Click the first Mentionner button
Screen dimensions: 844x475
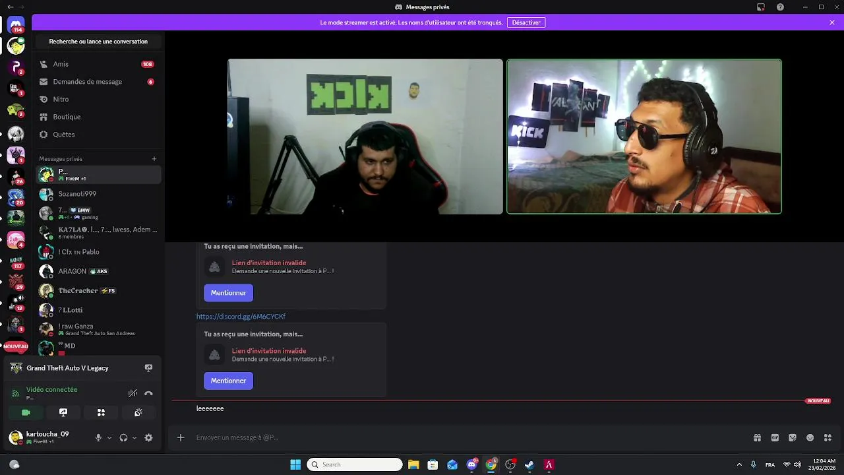pos(228,293)
